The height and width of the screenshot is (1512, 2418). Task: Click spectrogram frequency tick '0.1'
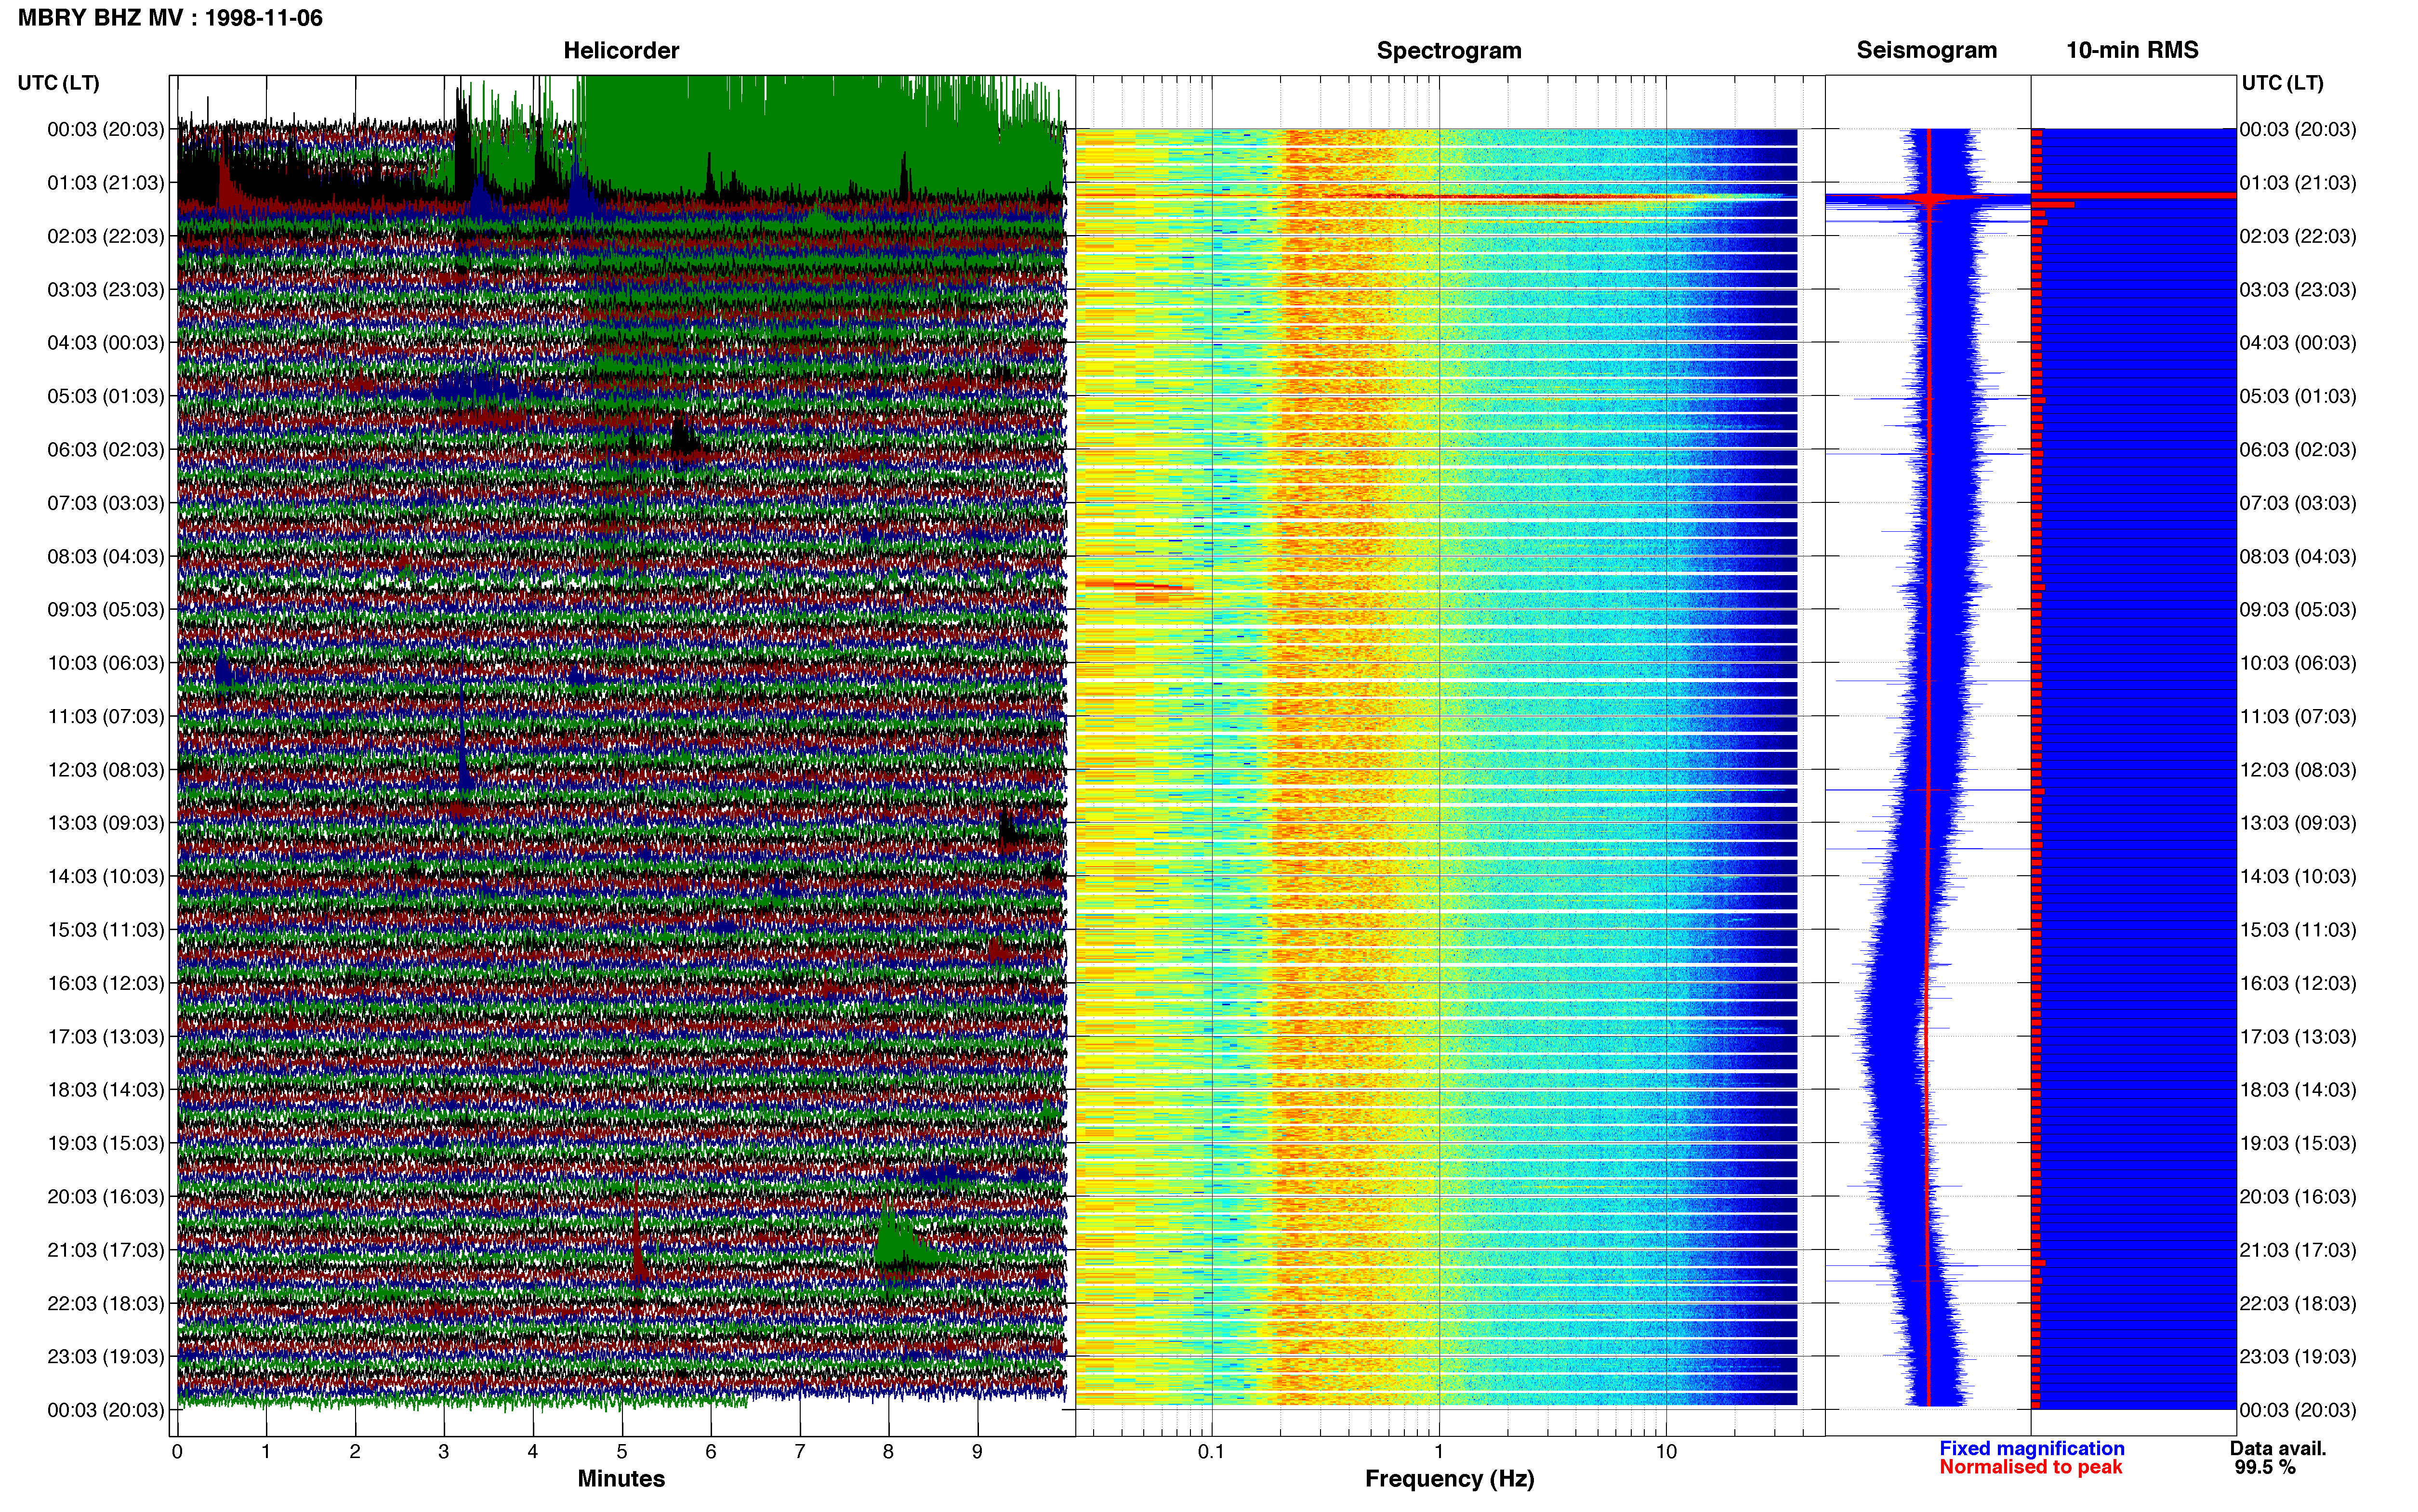coord(1211,1452)
